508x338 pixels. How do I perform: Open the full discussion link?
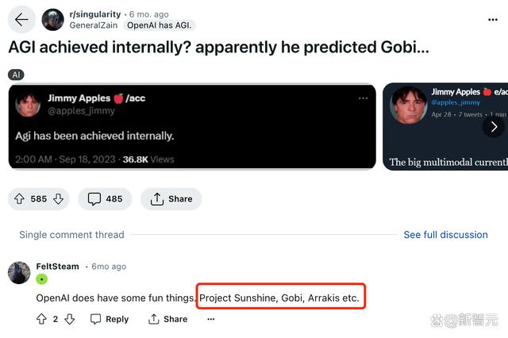(x=445, y=235)
